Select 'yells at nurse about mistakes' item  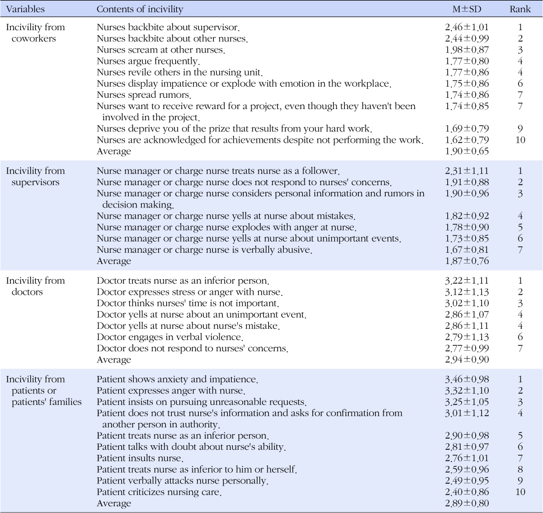pyautogui.click(x=226, y=216)
